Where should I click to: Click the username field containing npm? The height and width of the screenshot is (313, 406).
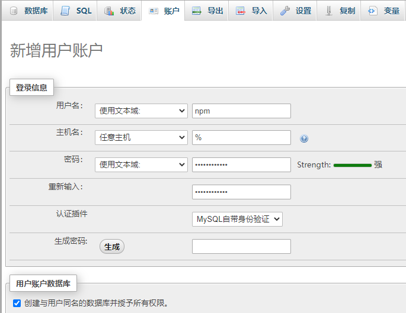(241, 111)
